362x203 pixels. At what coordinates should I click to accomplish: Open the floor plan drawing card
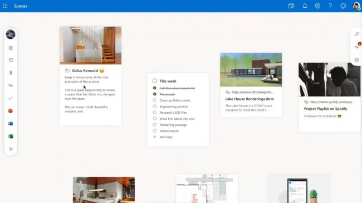[x=207, y=189]
